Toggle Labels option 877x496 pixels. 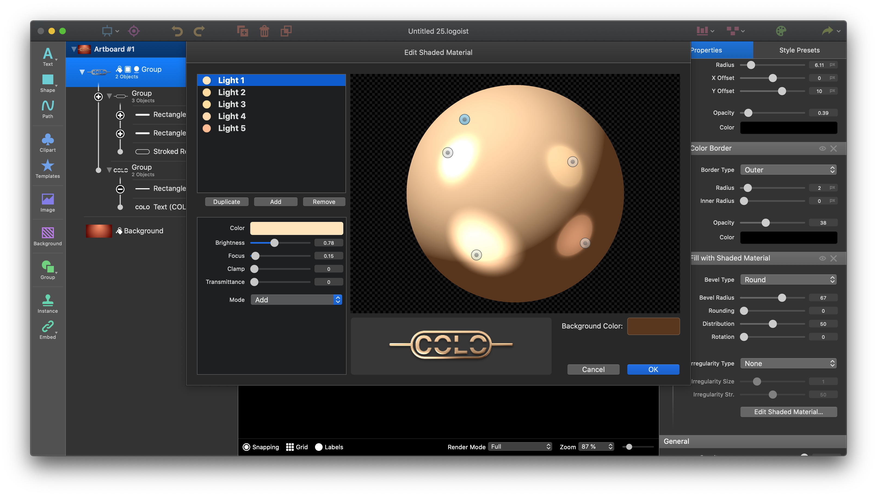point(329,447)
